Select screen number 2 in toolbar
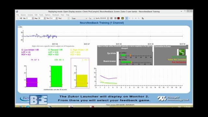This screenshot has width=208, height=117. [130, 18]
